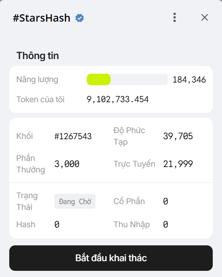Click the Độ Phức Tạp value 39,705
222x277 pixels.
coord(178,136)
